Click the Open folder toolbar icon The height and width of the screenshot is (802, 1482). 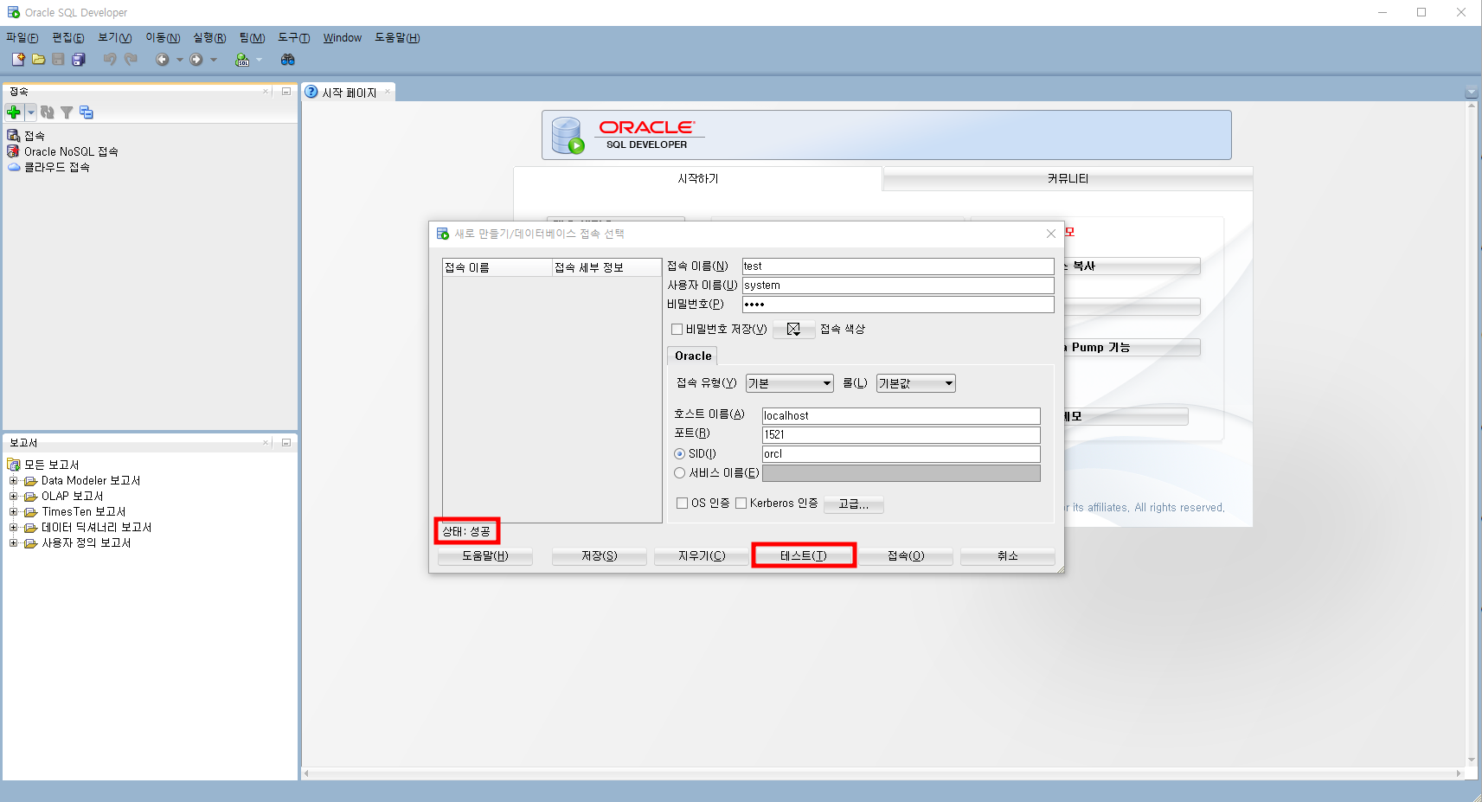click(x=38, y=59)
